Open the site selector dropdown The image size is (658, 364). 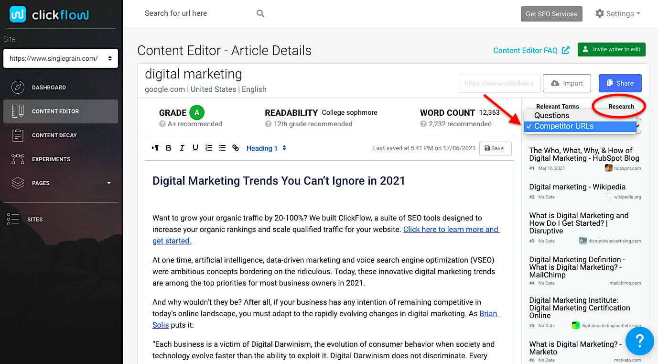61,58
